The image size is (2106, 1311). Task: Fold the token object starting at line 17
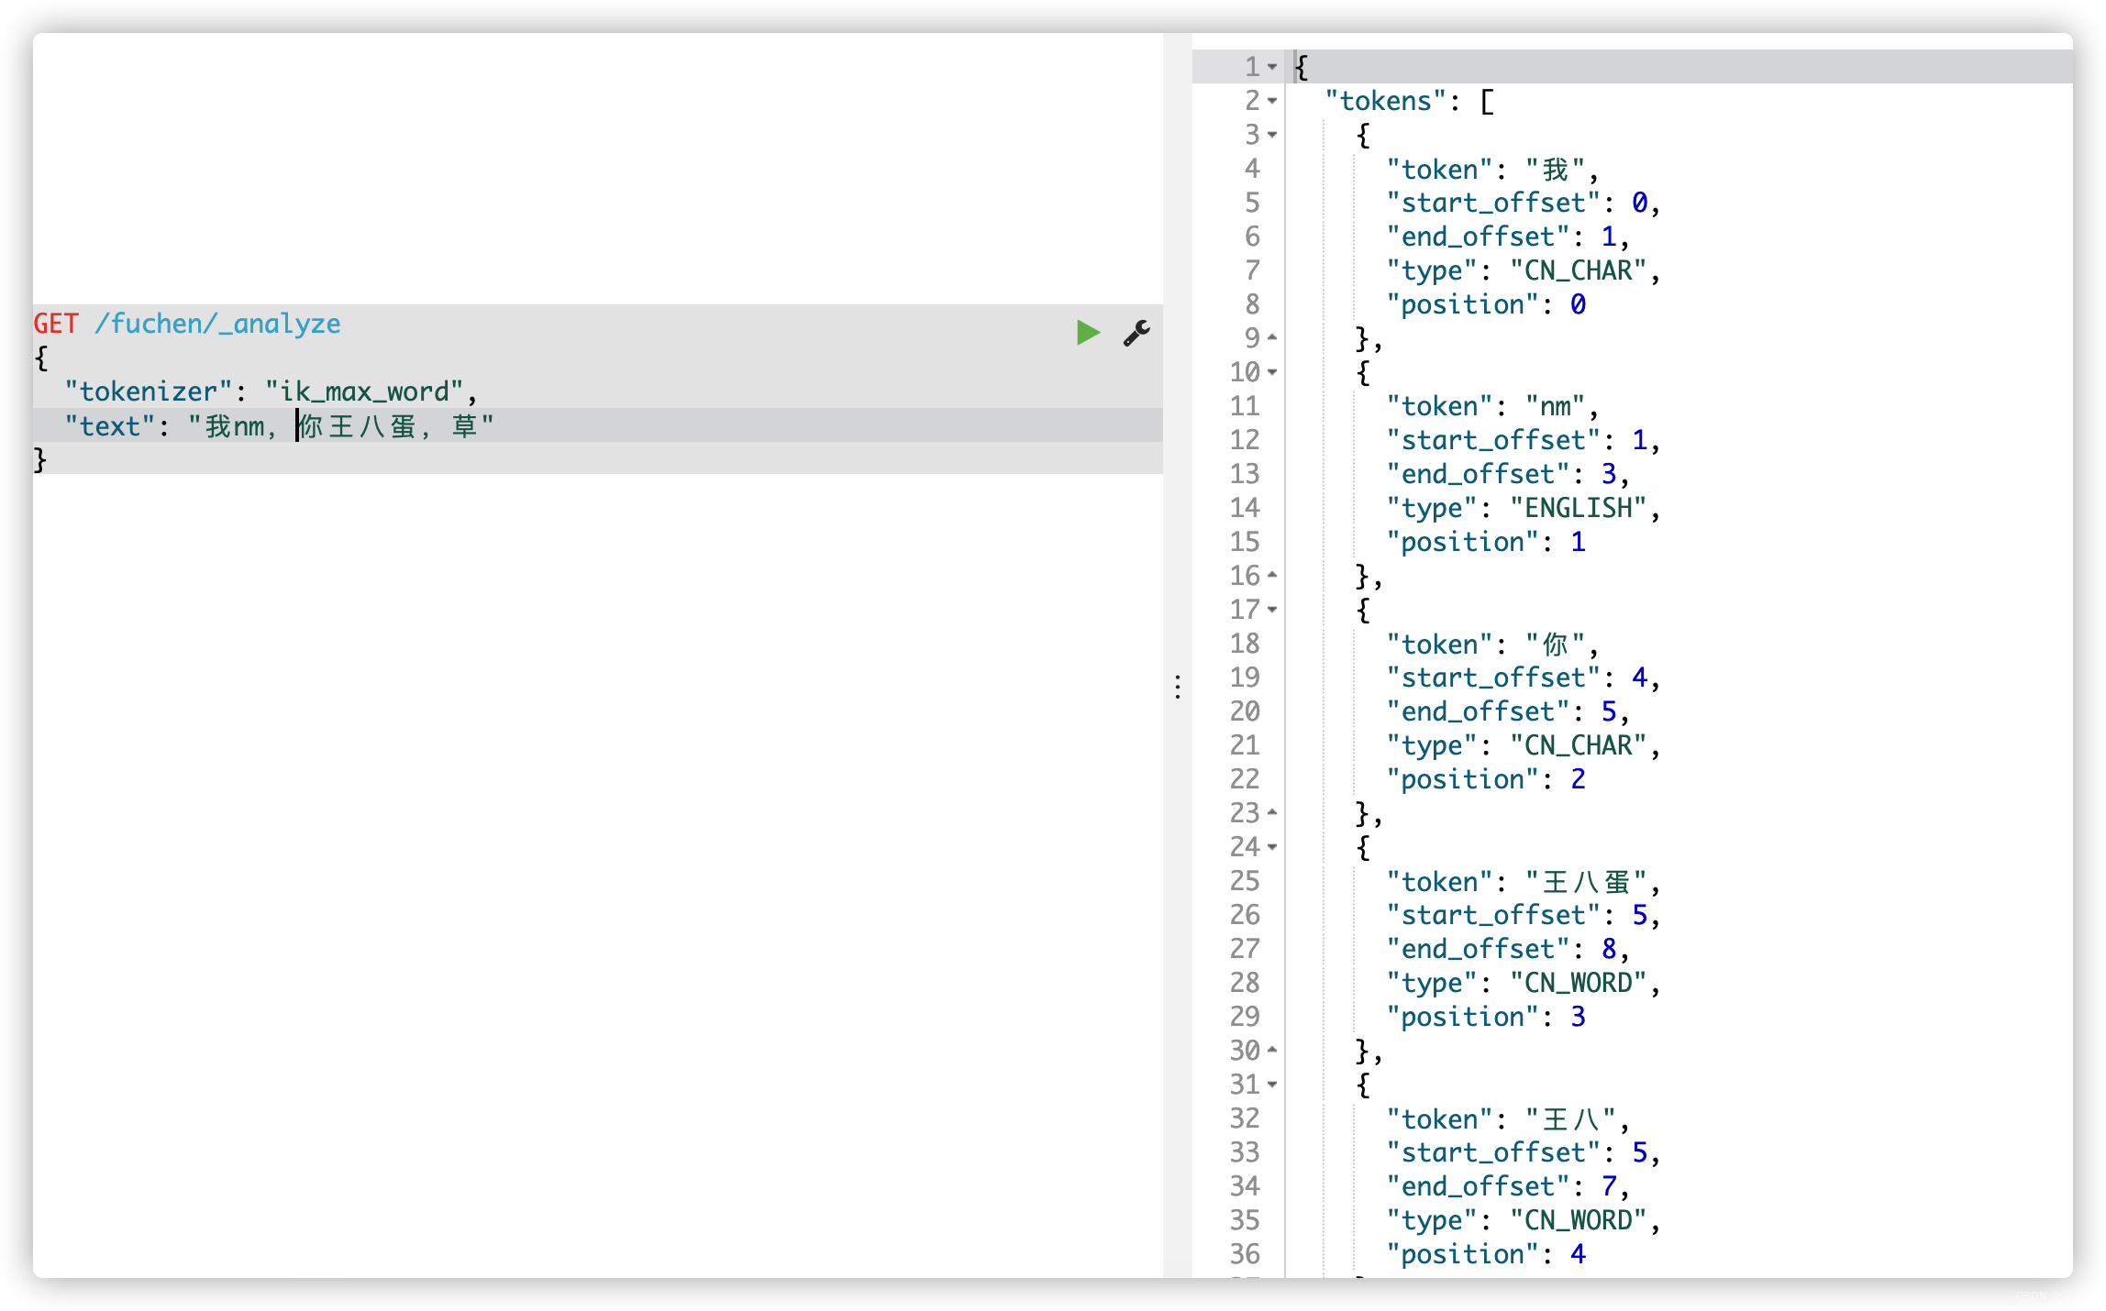[1272, 610]
